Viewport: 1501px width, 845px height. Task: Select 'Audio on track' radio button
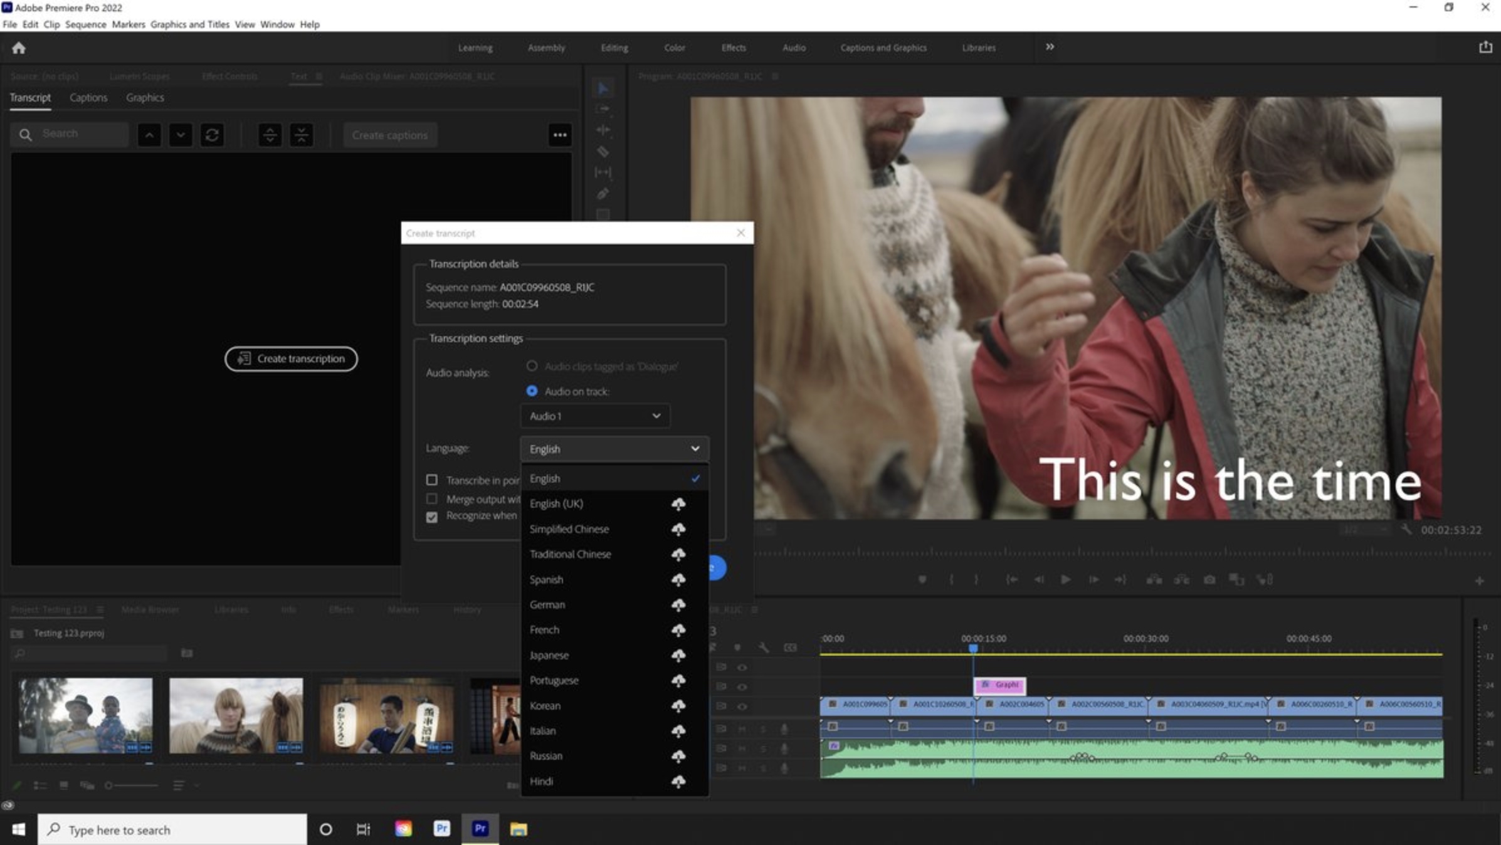point(532,391)
